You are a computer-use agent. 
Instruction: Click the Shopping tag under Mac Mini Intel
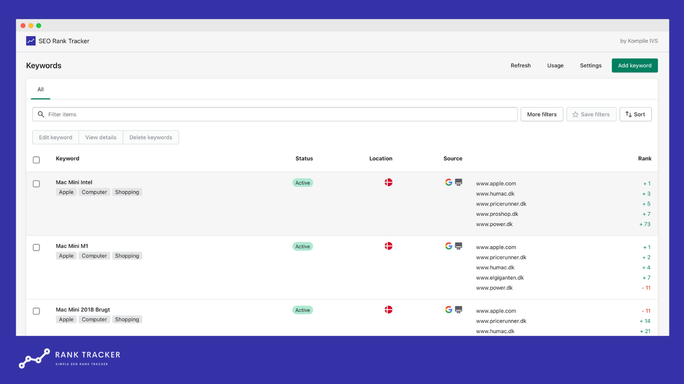pyautogui.click(x=127, y=192)
